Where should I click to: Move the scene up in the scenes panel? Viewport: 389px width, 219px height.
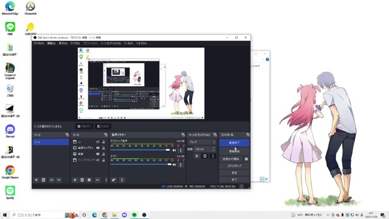(52, 180)
